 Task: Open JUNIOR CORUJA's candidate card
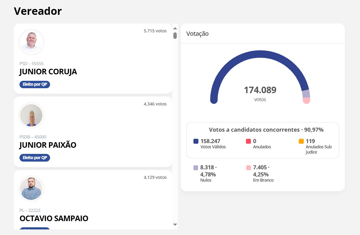pyautogui.click(x=93, y=59)
